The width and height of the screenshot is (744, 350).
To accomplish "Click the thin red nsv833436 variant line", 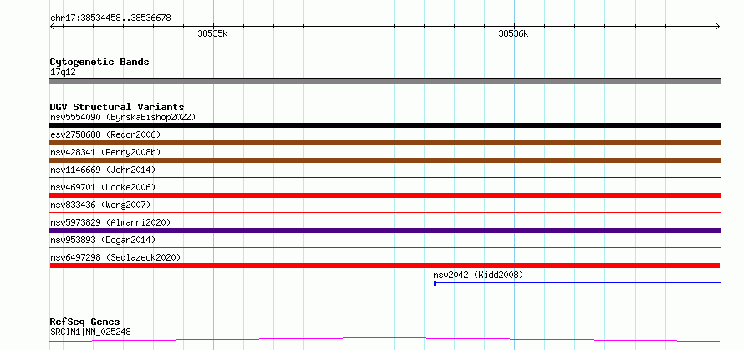I will (x=385, y=212).
